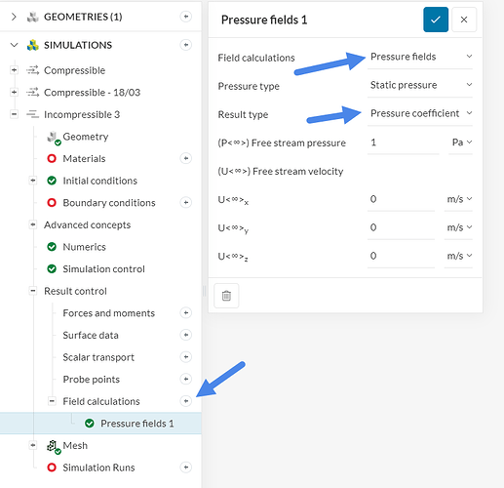The height and width of the screenshot is (488, 504).
Task: Open the Pressure type dropdown
Action: coord(420,85)
